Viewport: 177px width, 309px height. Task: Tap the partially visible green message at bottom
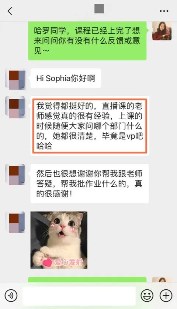tap(87, 279)
